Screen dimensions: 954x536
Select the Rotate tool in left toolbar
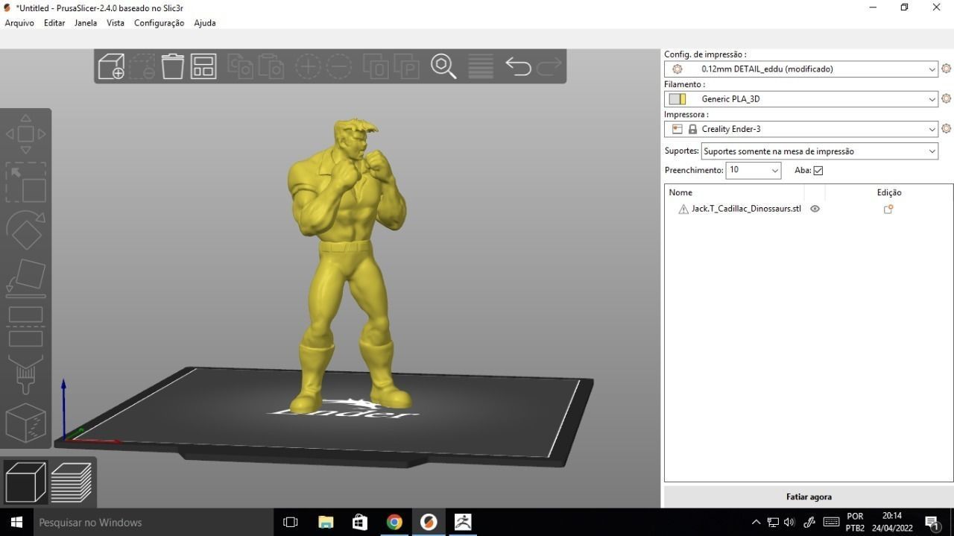pyautogui.click(x=25, y=230)
